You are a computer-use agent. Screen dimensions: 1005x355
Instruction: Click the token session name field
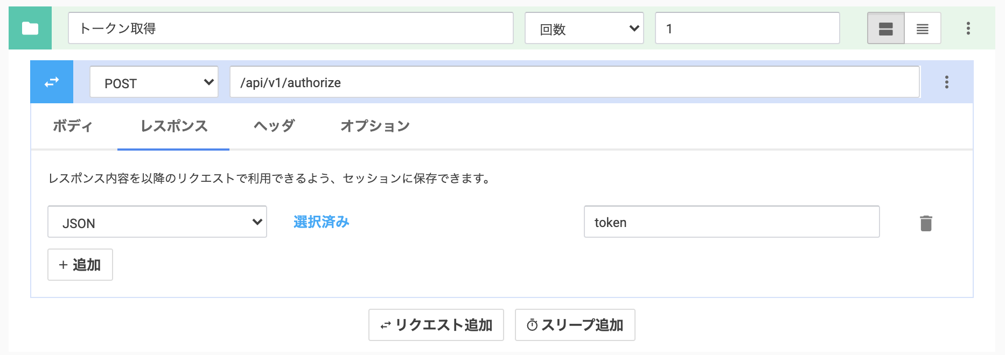click(731, 222)
